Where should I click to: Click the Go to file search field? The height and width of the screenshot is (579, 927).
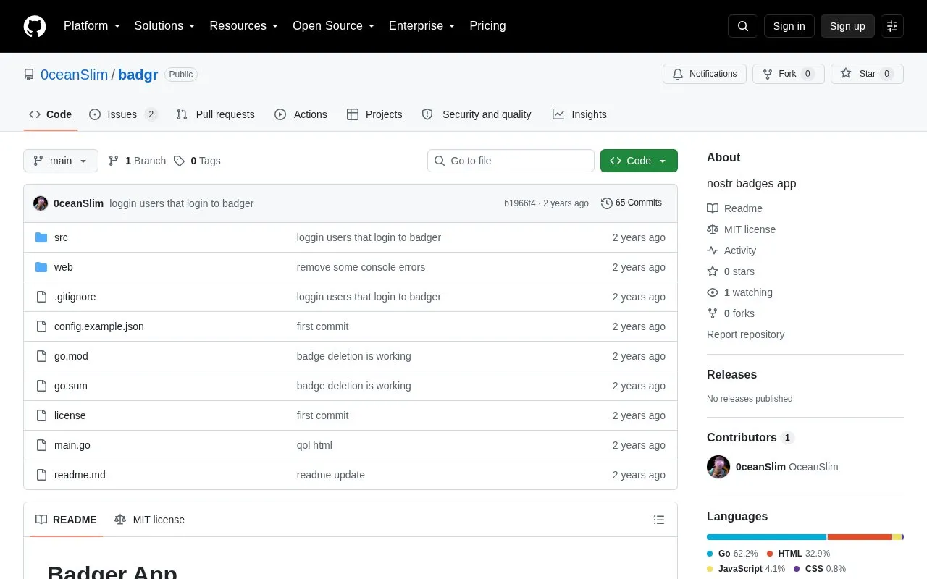coord(511,161)
